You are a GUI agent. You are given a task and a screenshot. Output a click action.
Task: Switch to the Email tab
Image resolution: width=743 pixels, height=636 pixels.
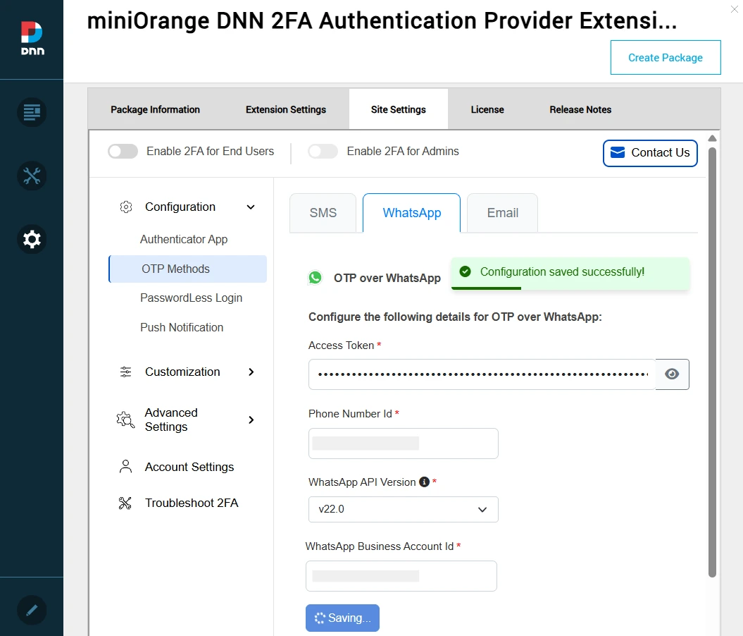pyautogui.click(x=502, y=213)
